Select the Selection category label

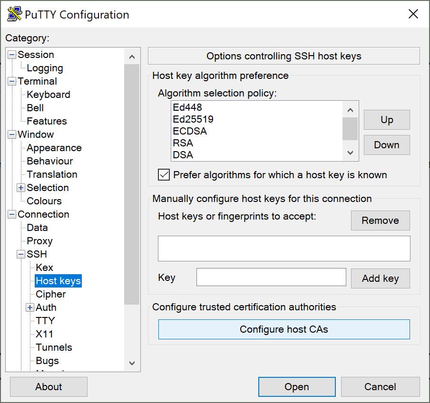(x=48, y=188)
